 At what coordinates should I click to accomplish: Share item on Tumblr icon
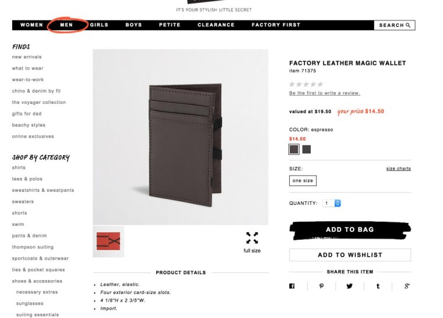coord(378,286)
